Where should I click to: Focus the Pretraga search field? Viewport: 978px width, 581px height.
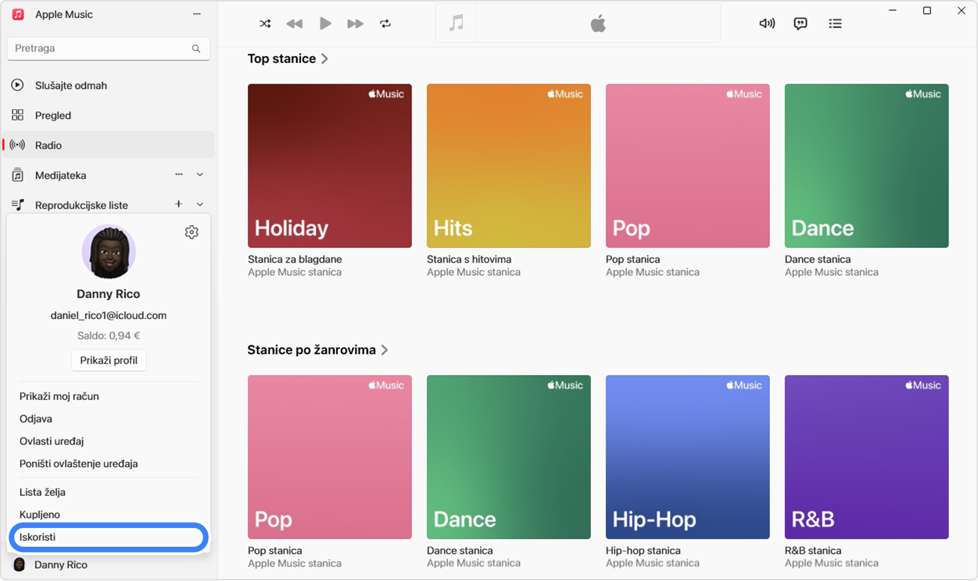[x=108, y=49]
